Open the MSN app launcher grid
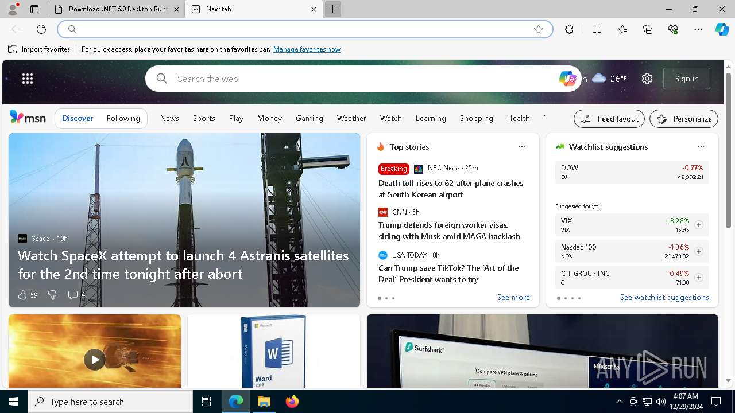Image resolution: width=735 pixels, height=413 pixels. [28, 79]
